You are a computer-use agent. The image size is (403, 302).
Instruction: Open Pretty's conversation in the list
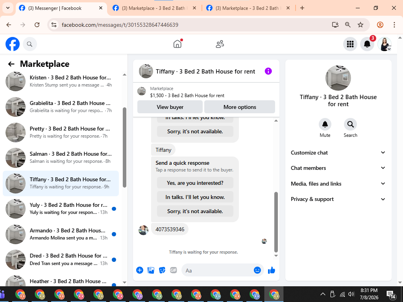click(x=61, y=132)
